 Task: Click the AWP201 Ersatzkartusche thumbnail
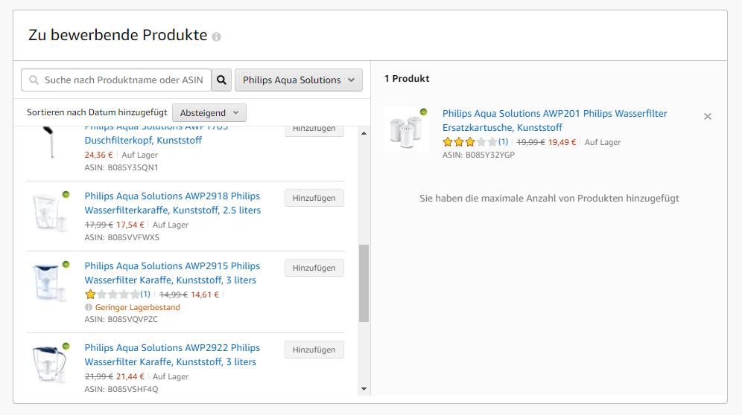pos(407,129)
